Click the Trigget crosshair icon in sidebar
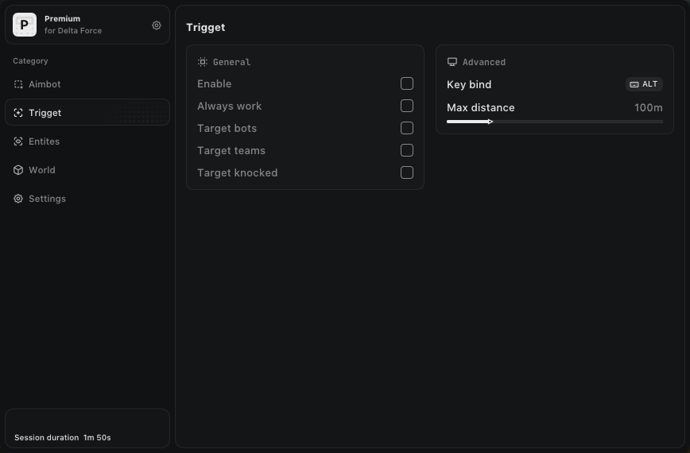 18,113
